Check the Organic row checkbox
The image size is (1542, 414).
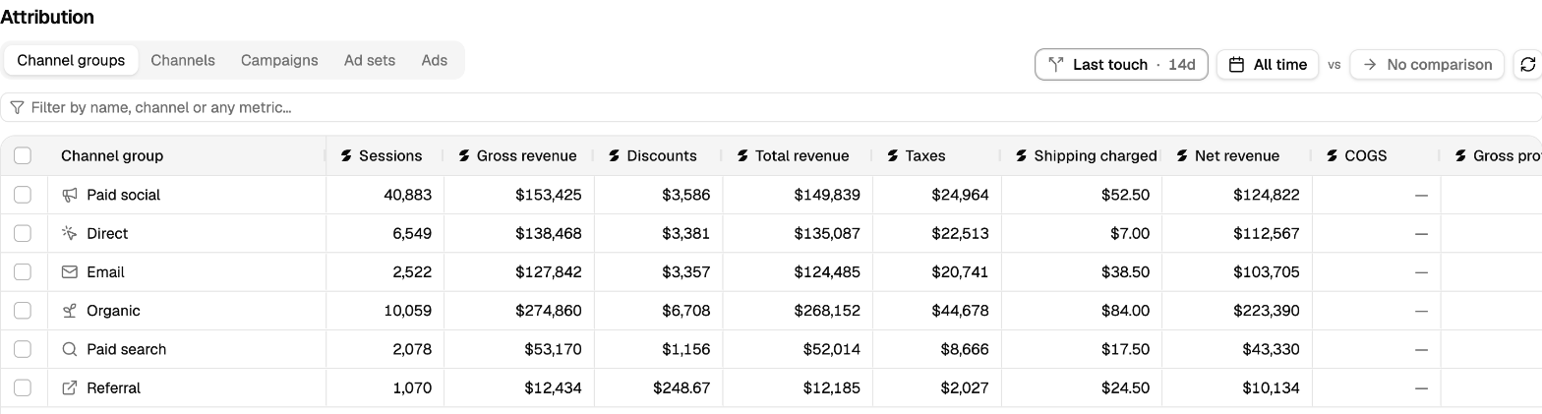pos(23,311)
